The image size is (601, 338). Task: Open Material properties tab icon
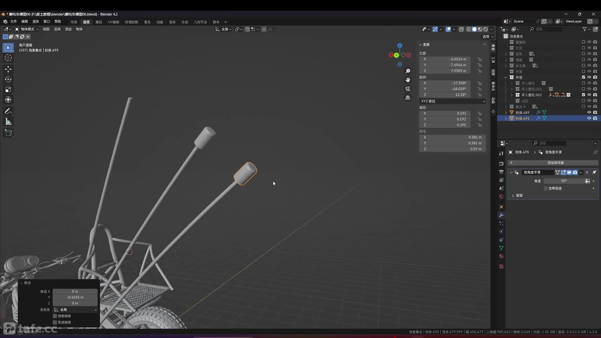(x=501, y=256)
